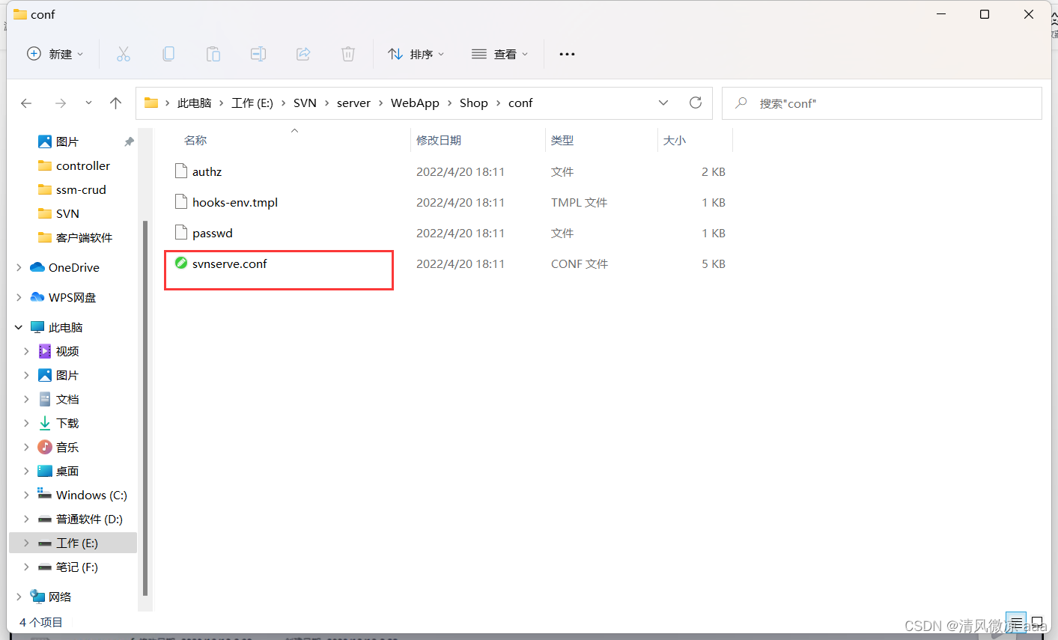
Task: Go back with the left arrow button
Action: (26, 103)
